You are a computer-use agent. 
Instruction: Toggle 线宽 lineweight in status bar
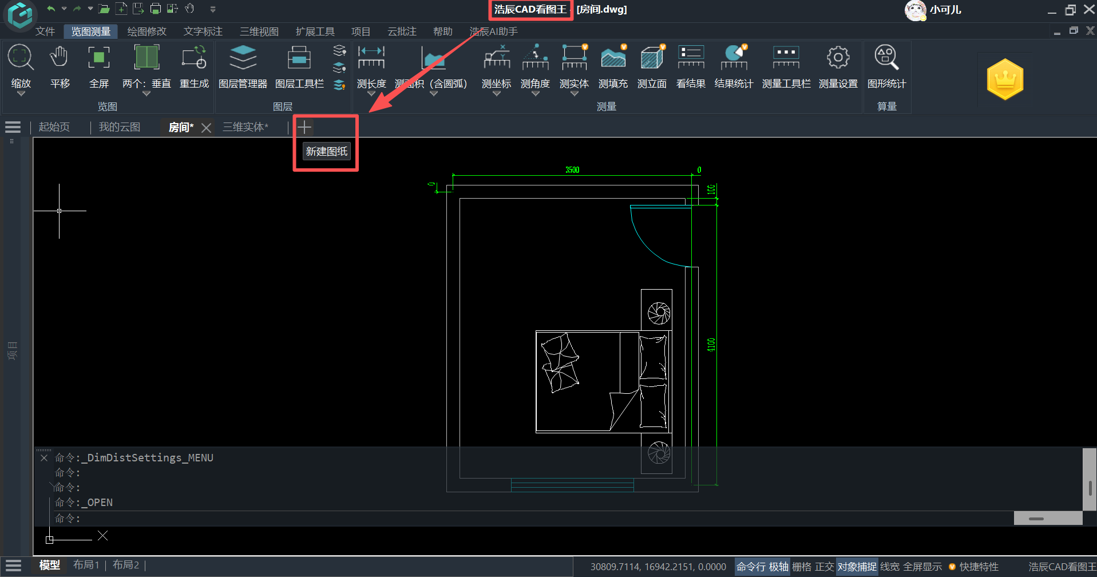click(x=890, y=567)
